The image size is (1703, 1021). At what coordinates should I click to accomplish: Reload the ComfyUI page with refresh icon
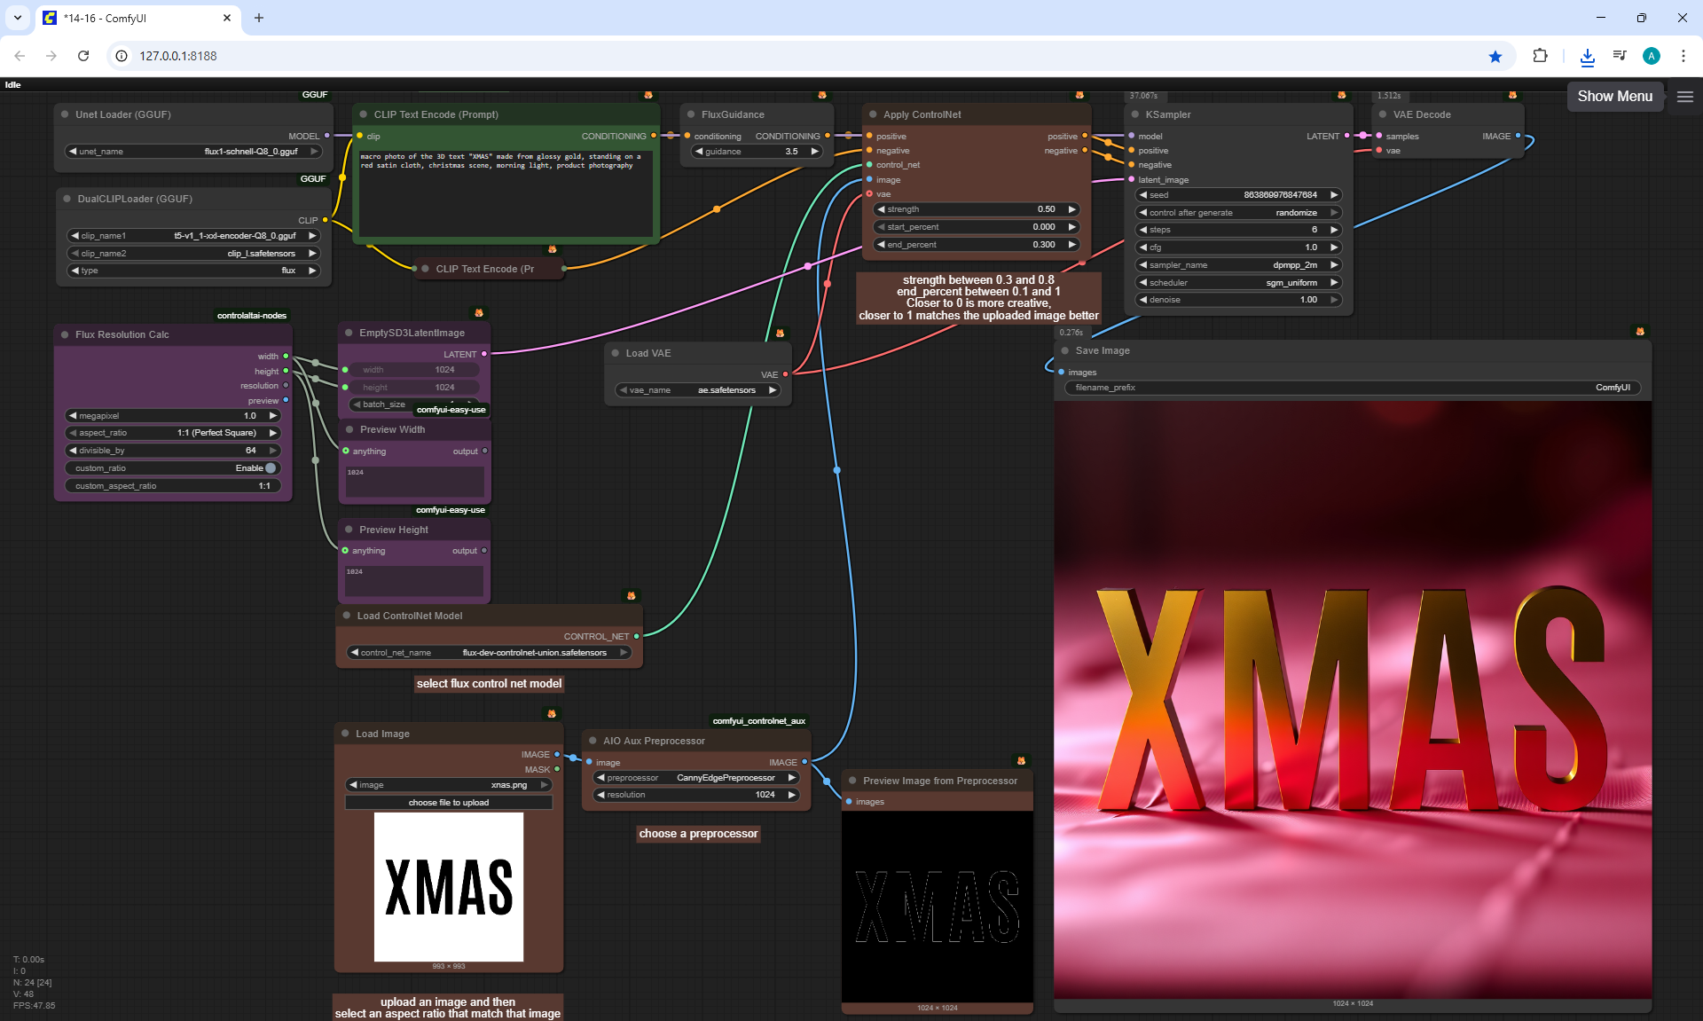click(x=83, y=56)
